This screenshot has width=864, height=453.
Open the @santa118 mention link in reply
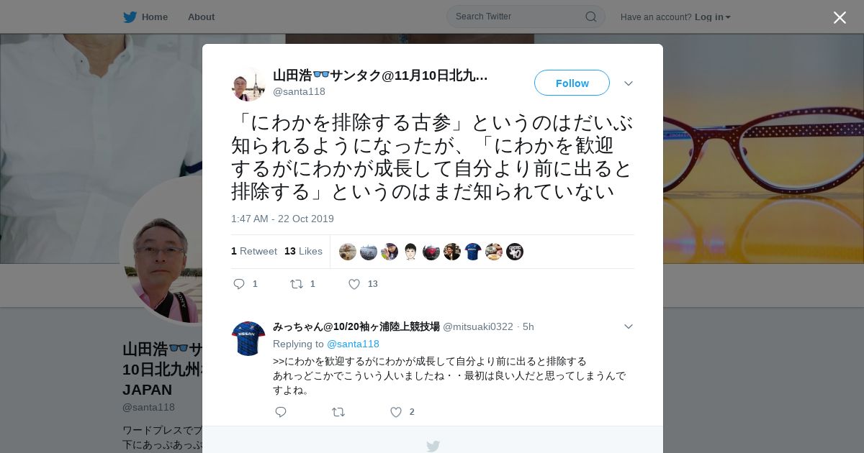(353, 344)
